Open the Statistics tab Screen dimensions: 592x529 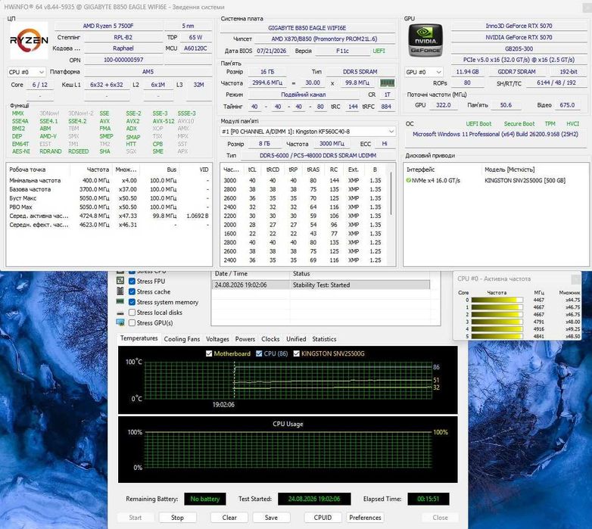pos(324,339)
